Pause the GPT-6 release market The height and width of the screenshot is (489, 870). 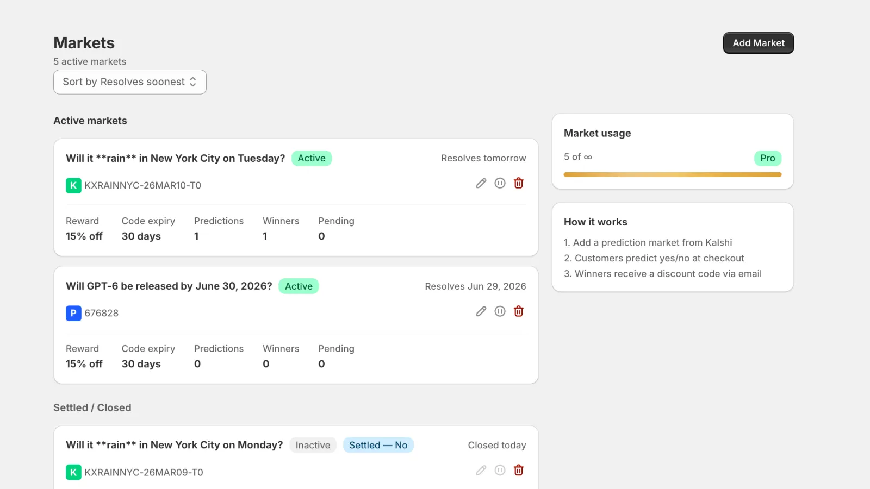[x=500, y=311]
